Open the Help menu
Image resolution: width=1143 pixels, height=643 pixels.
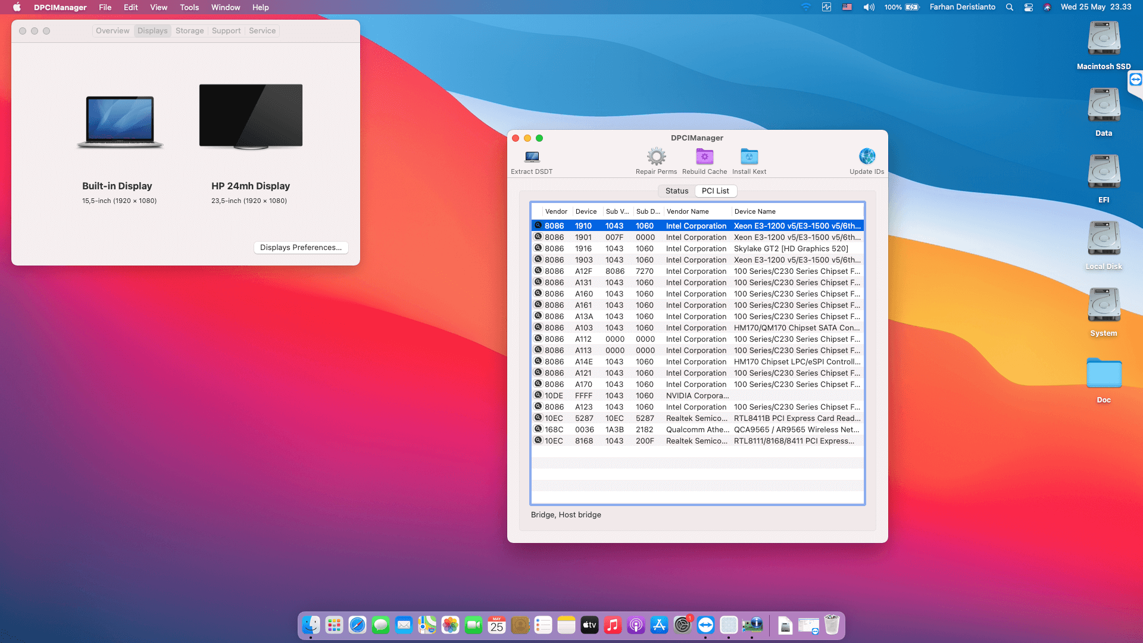pos(261,7)
